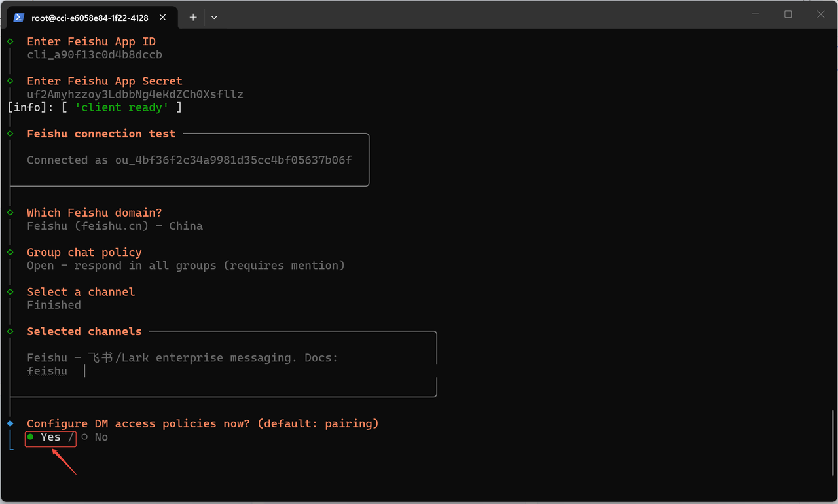Click green diamond beside Enter Feishu App ID
This screenshot has height=504, width=838.
tap(10, 41)
